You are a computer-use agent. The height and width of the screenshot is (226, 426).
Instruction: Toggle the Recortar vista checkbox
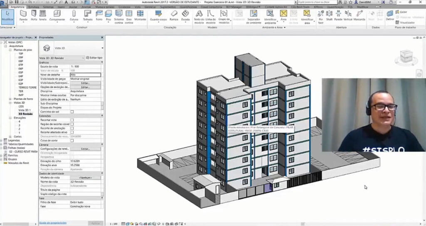click(x=72, y=120)
